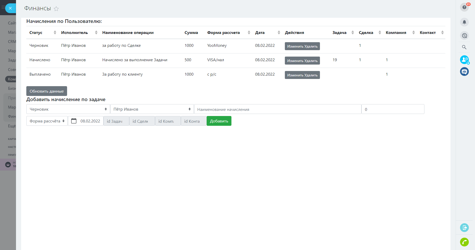Open the calendar date picker icon

(x=74, y=121)
